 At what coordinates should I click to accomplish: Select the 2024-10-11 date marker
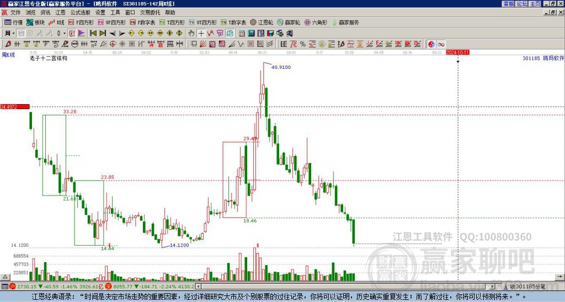457,52
